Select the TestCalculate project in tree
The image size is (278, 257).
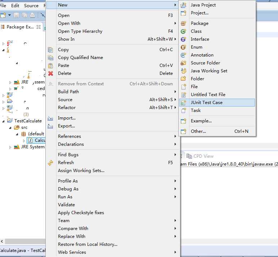click(x=28, y=121)
